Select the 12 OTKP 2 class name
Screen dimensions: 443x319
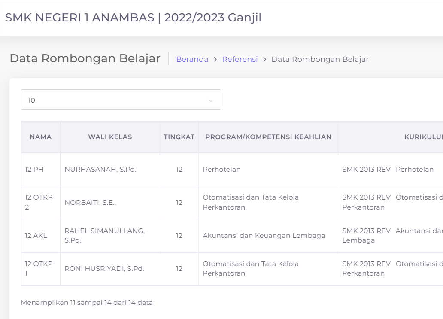[38, 202]
